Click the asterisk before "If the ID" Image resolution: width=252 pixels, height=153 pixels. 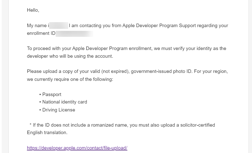[x=30, y=124]
